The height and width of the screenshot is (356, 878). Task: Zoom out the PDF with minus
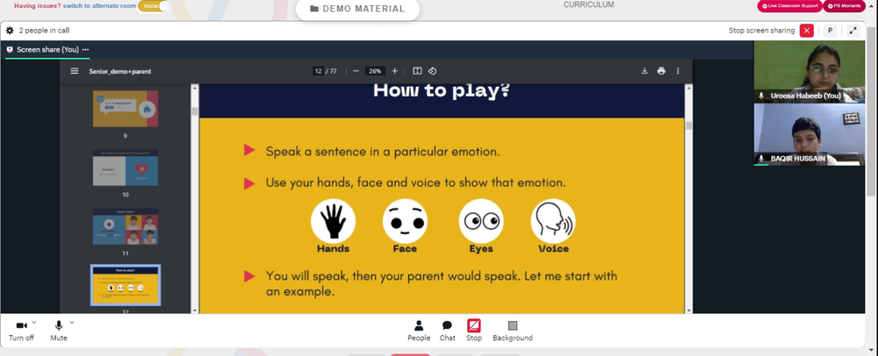pos(356,71)
